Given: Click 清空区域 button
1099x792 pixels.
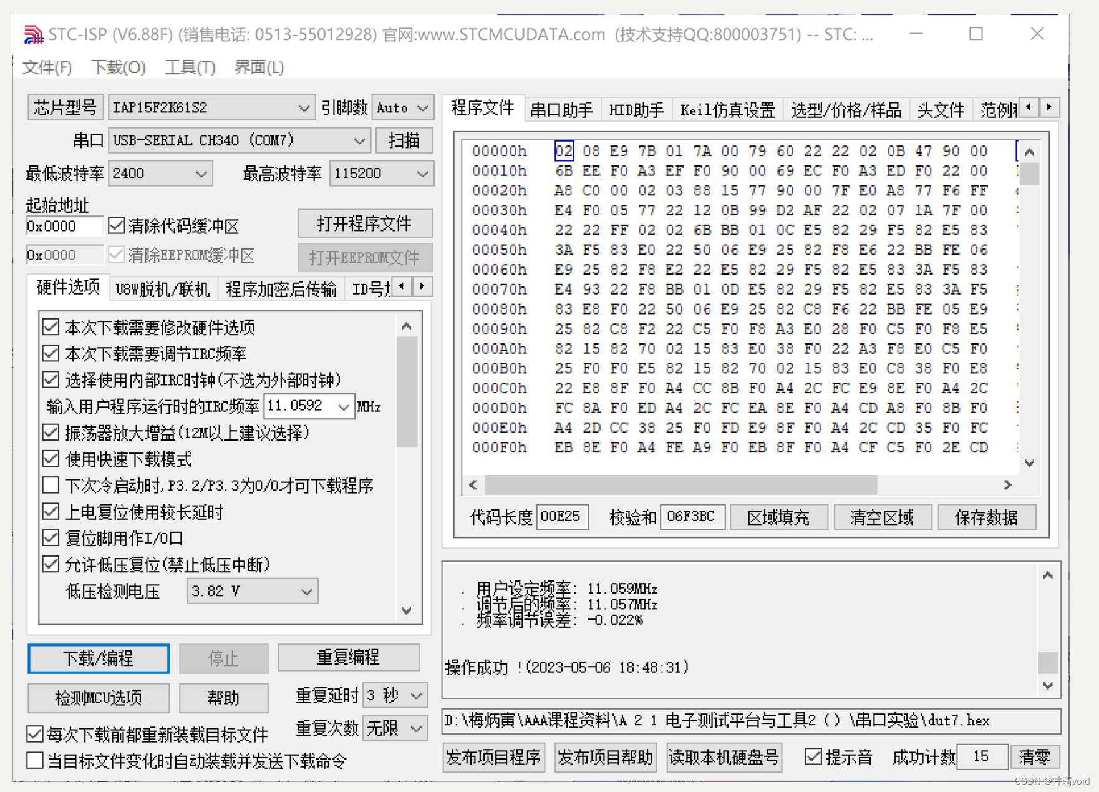Looking at the screenshot, I should [883, 517].
